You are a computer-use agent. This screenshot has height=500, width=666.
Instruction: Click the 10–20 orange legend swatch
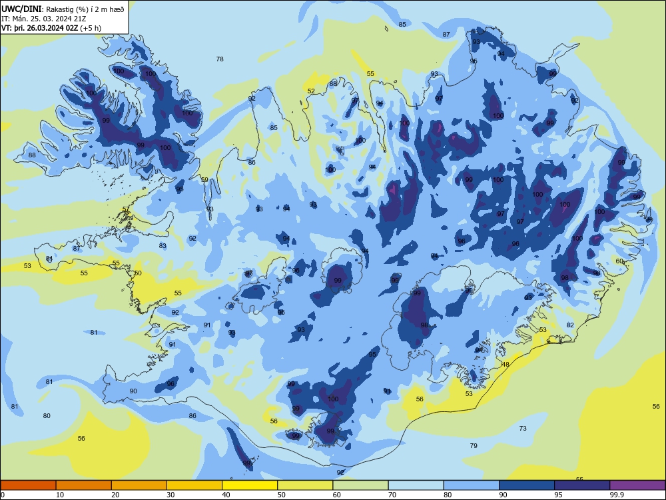pos(84,485)
